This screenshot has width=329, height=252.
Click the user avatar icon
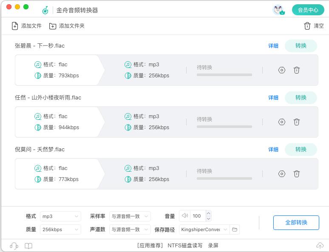coord(278,10)
